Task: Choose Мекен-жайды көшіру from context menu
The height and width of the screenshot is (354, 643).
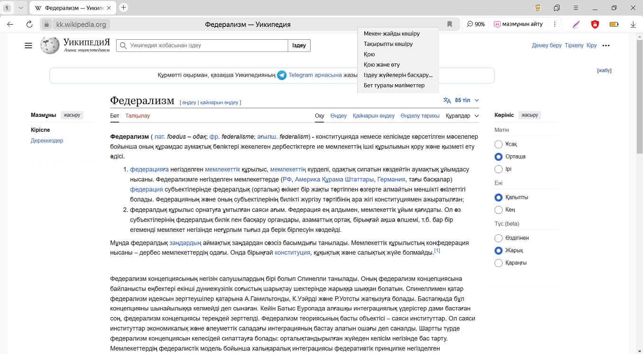Action: pyautogui.click(x=391, y=34)
